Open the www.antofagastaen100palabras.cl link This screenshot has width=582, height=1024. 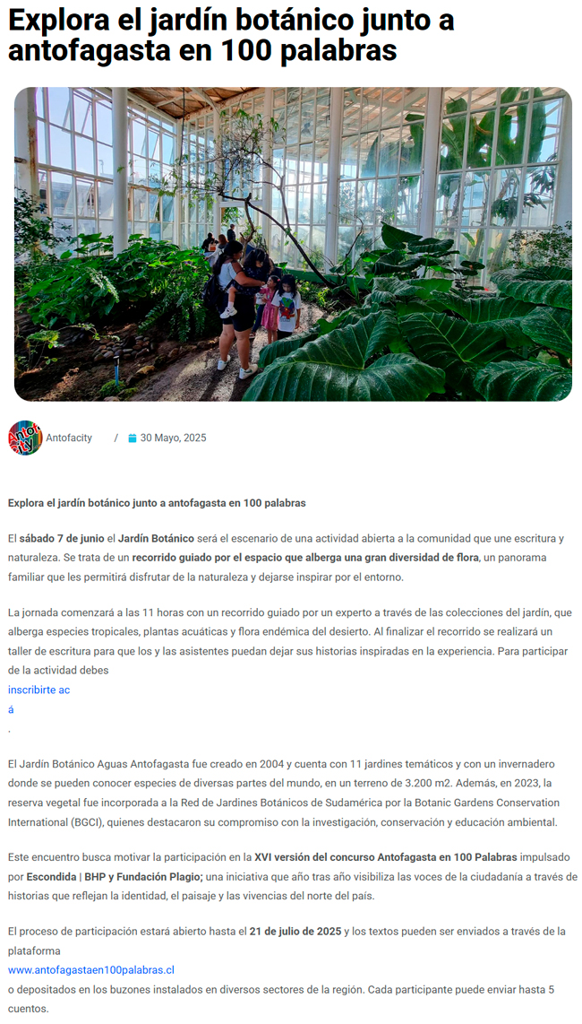tap(90, 970)
